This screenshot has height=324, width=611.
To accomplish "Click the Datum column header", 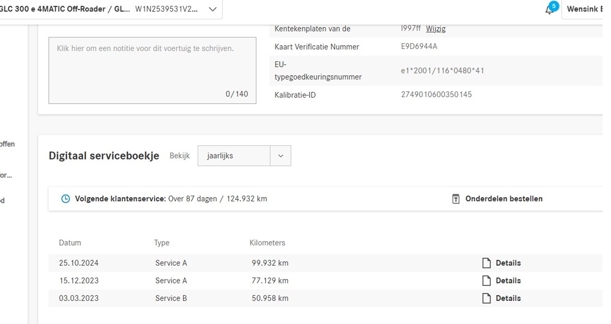I will click(x=70, y=243).
